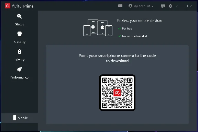Image resolution: width=198 pixels, height=132 pixels.
Task: Open the Performance rocket icon
Action: 19,69
